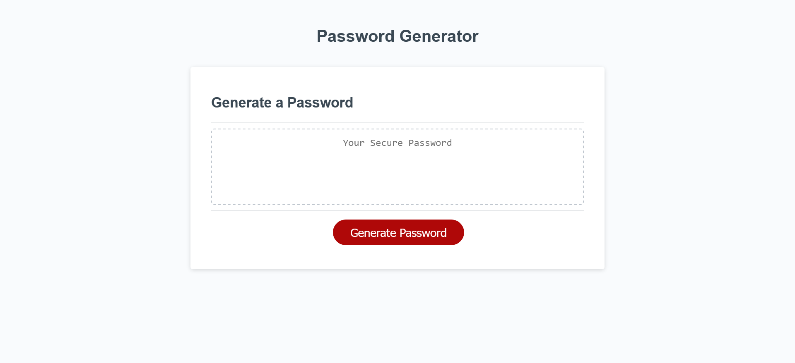Select the Your Secure Password placeholder text

click(x=397, y=143)
